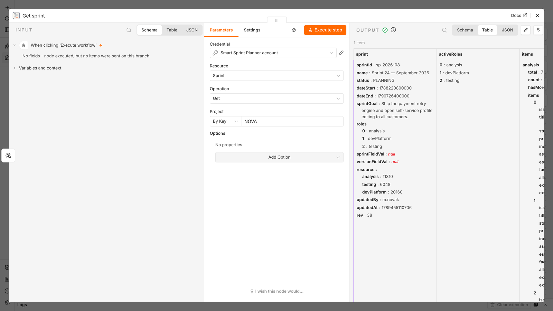Collapse the Execute workflow trigger row
Screen dimensions: 553x311
tap(15, 45)
